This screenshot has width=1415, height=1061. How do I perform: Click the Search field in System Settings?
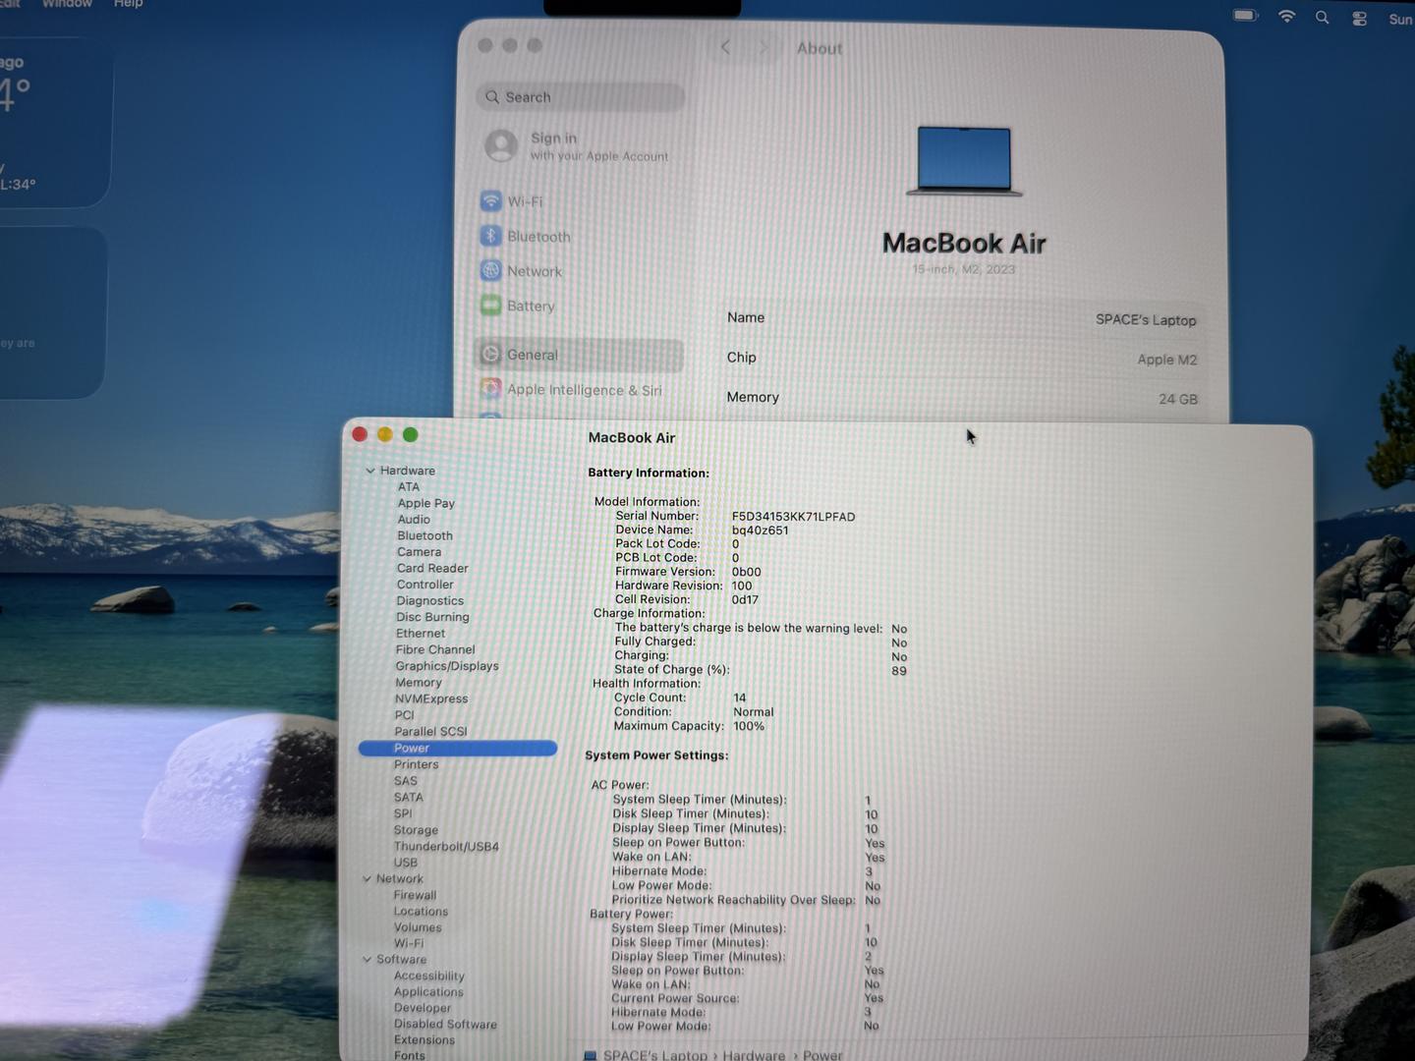tap(582, 97)
